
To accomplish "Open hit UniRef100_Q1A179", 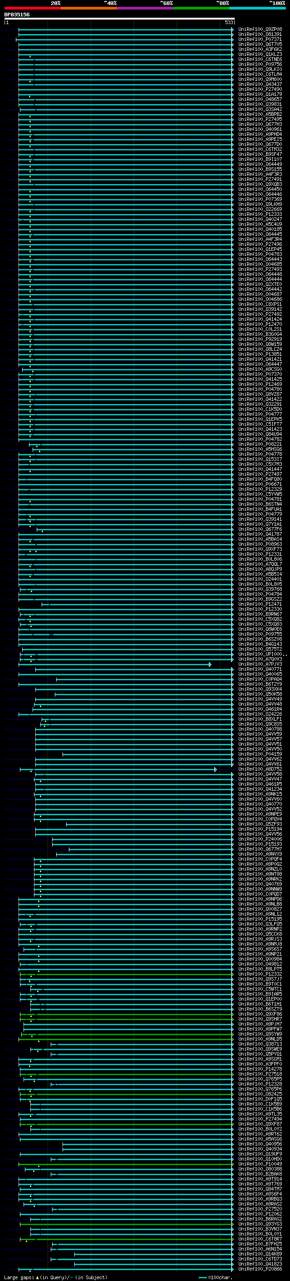I will (260, 94).
